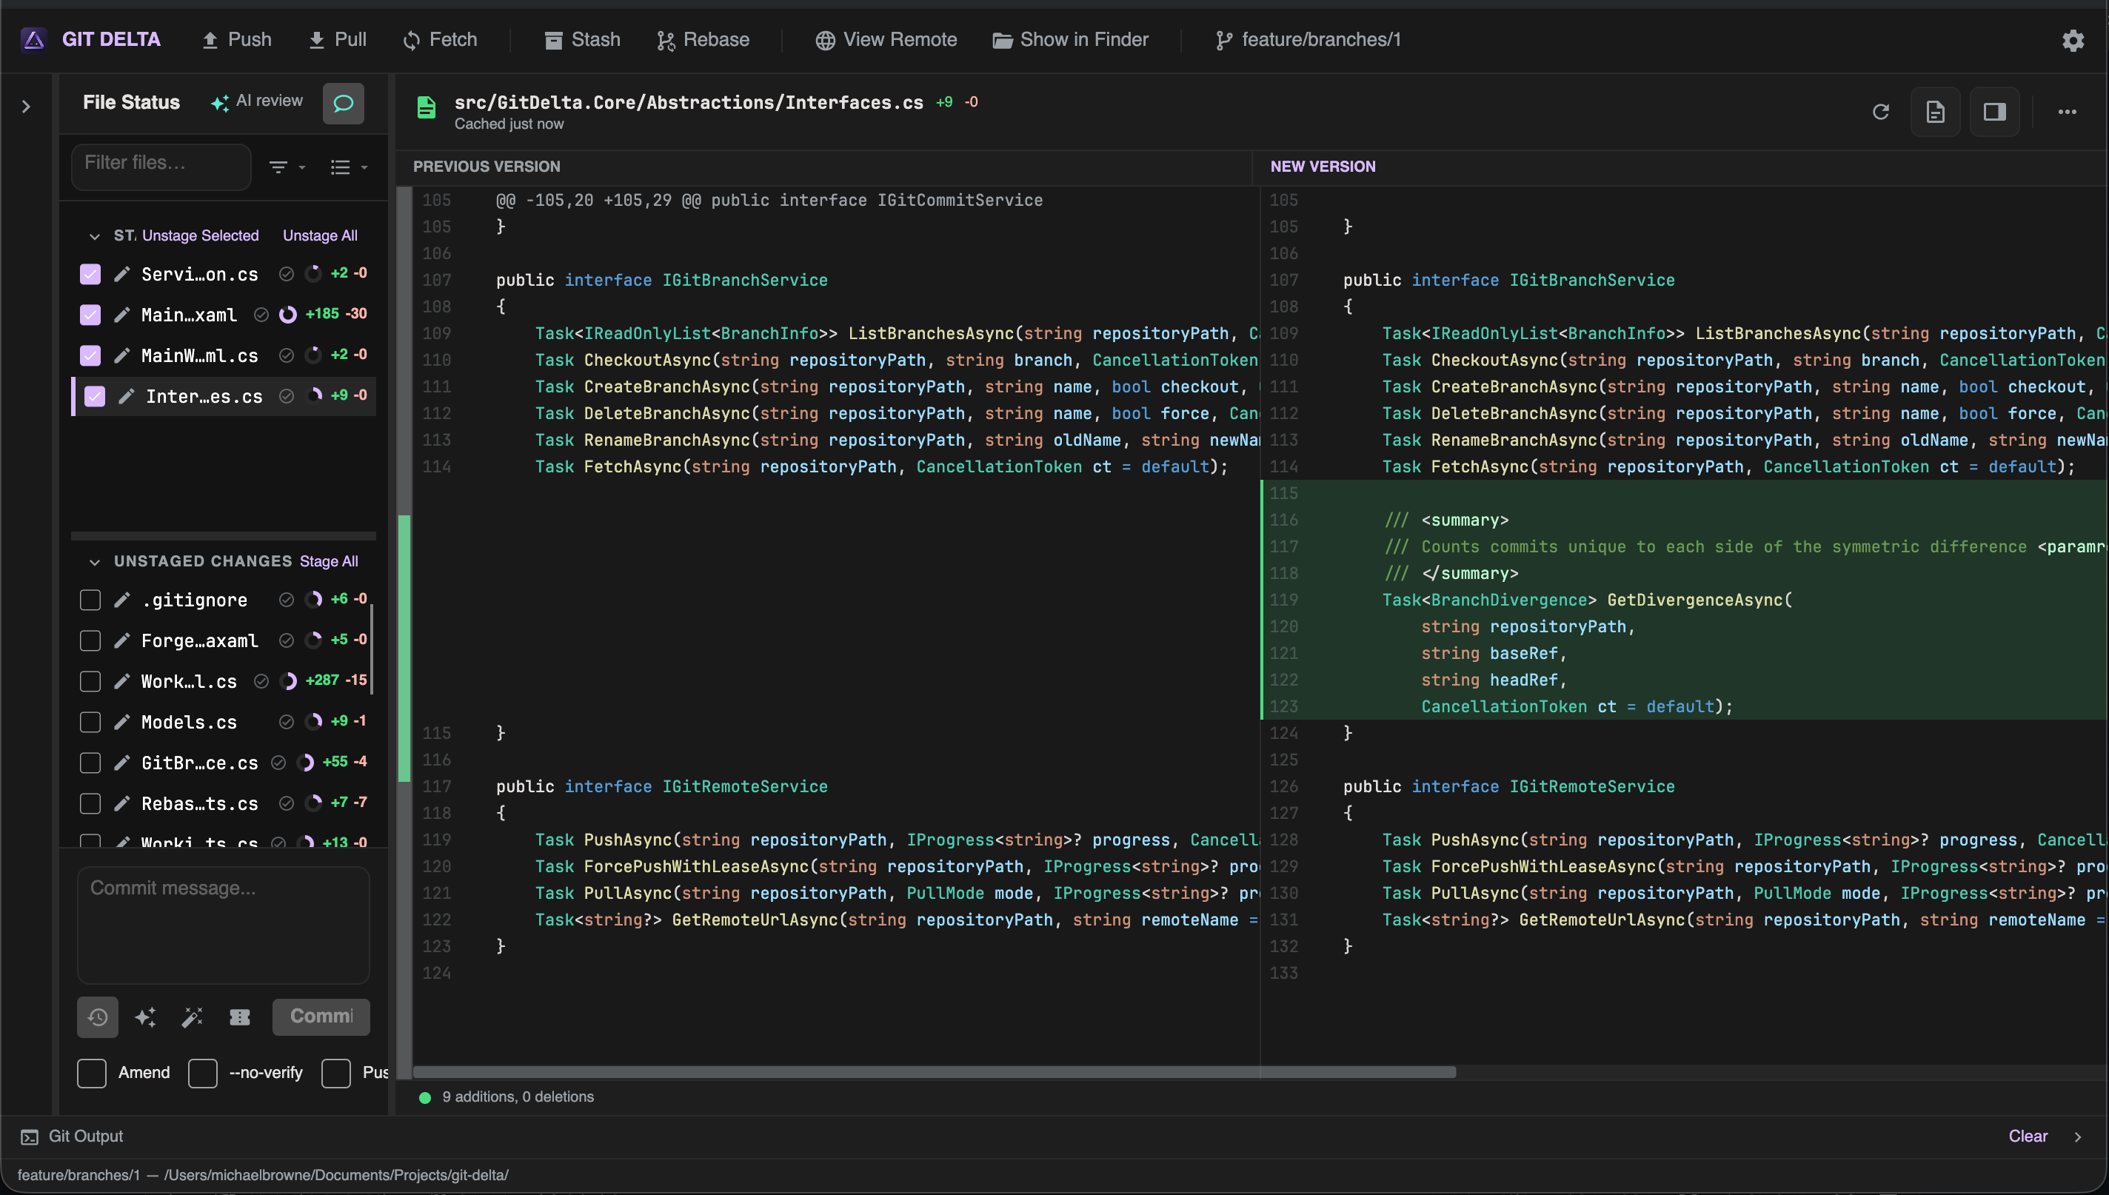Click the check-circle icon for Forge…axaml
The height and width of the screenshot is (1195, 2109).
287,640
